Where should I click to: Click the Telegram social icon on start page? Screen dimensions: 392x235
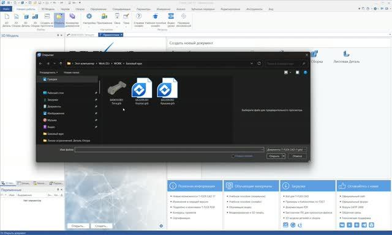[x=364, y=225]
